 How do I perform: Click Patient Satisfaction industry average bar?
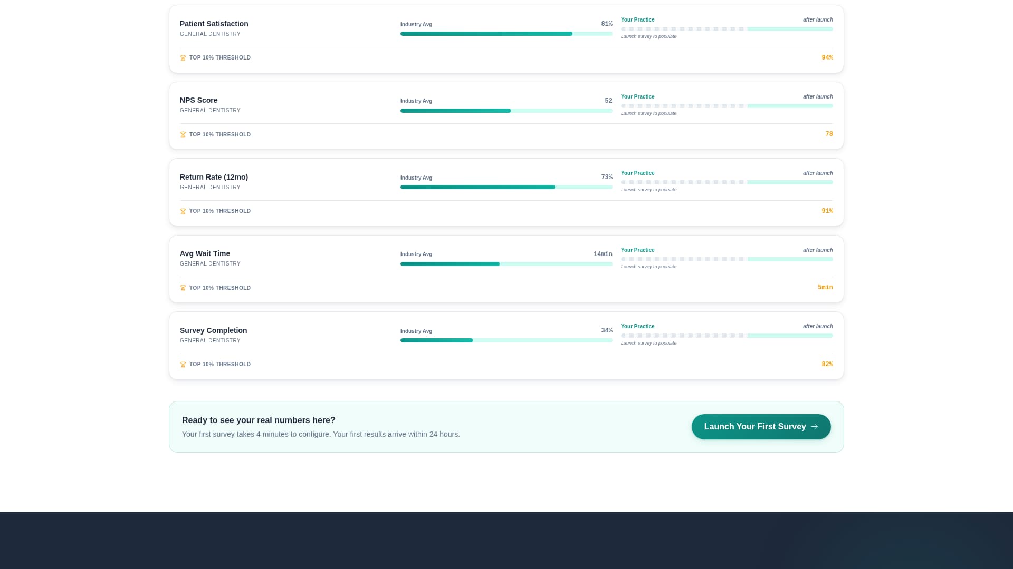click(506, 34)
